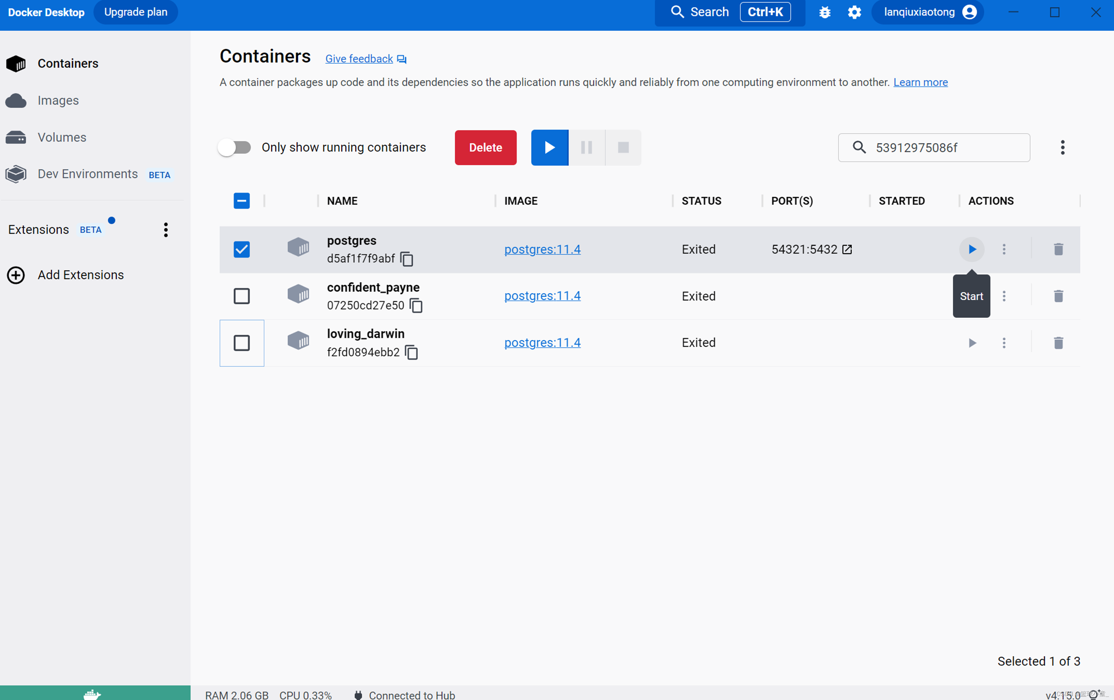The image size is (1114, 700).
Task: Toggle Only show running containers switch
Action: point(235,147)
